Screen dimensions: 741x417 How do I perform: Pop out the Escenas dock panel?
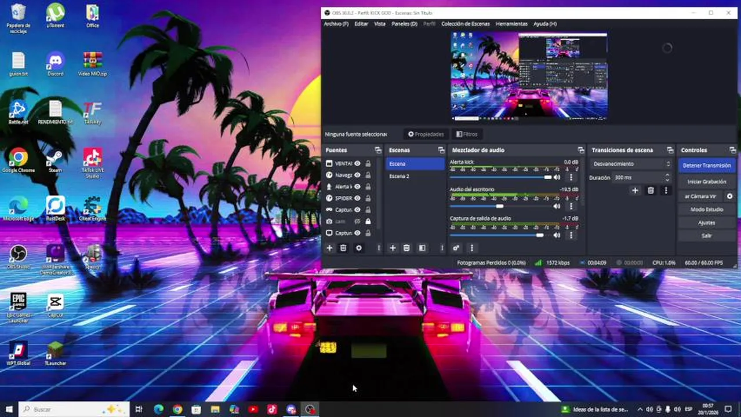click(x=441, y=150)
